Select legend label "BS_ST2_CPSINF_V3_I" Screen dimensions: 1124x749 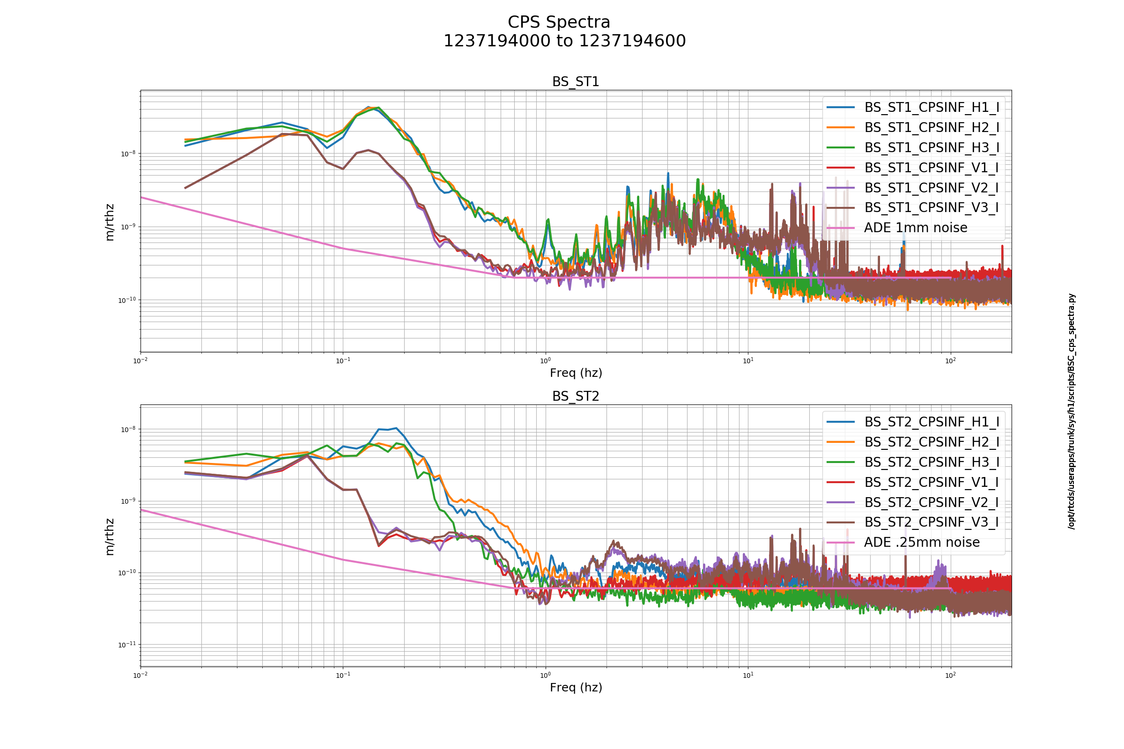coord(931,522)
